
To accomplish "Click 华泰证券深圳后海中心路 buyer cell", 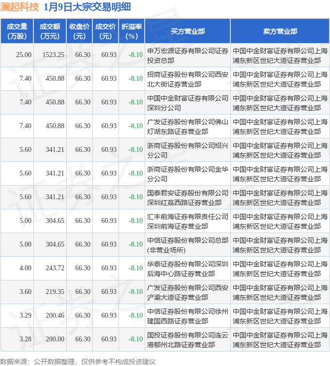I will (x=187, y=268).
